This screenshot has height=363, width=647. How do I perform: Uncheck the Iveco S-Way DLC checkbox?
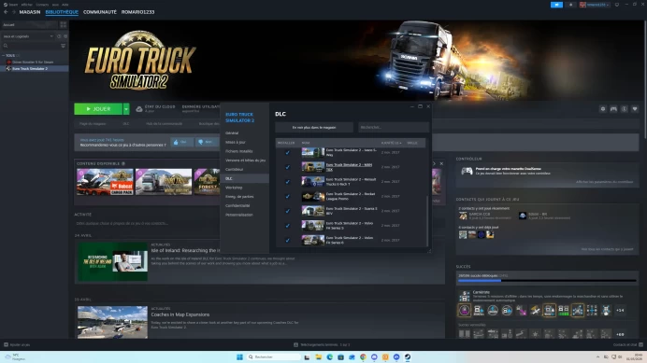(x=288, y=153)
